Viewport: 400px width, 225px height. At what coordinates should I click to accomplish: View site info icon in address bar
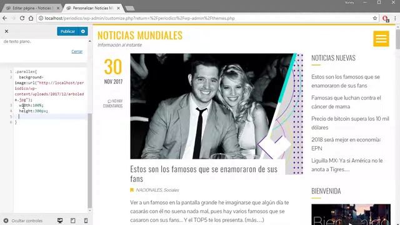coord(41,18)
